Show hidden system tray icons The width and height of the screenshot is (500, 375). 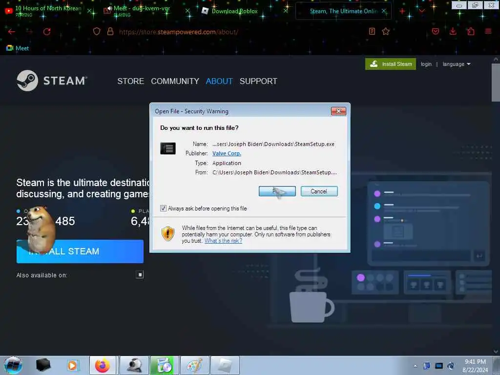[x=415, y=366]
